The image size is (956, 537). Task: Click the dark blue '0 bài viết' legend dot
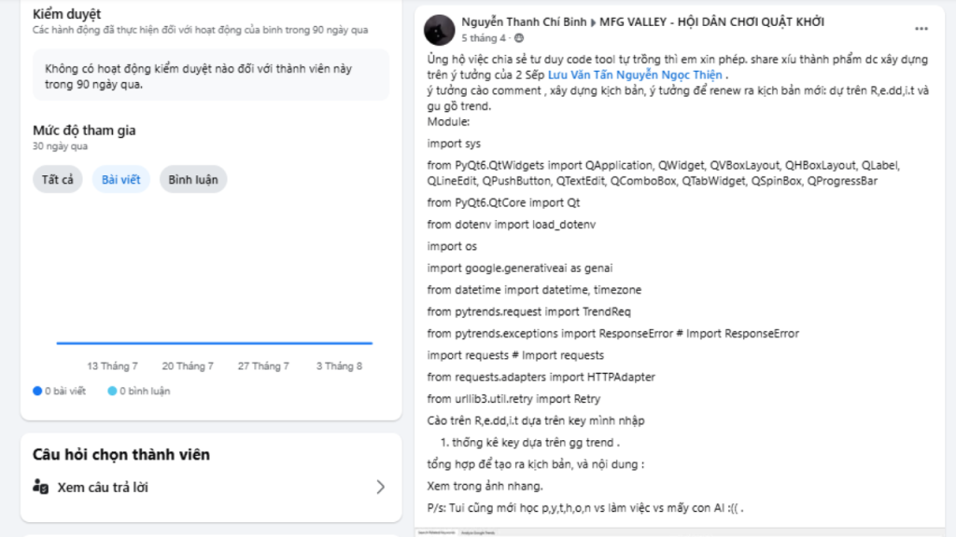tap(37, 392)
